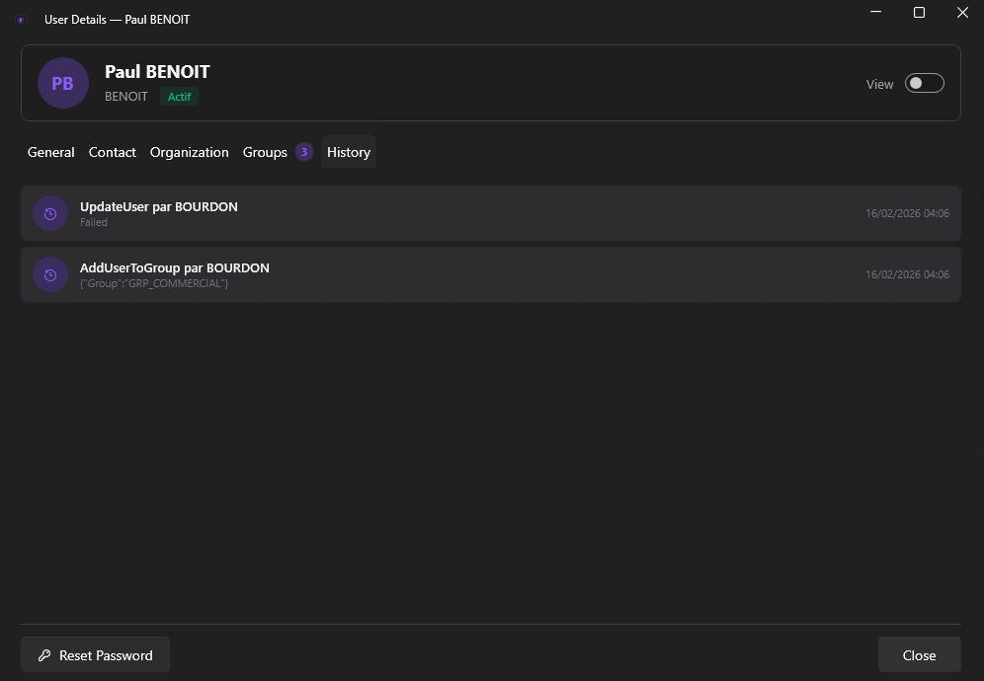984x681 pixels.
Task: Click the Reset Password button
Action: [x=95, y=654]
